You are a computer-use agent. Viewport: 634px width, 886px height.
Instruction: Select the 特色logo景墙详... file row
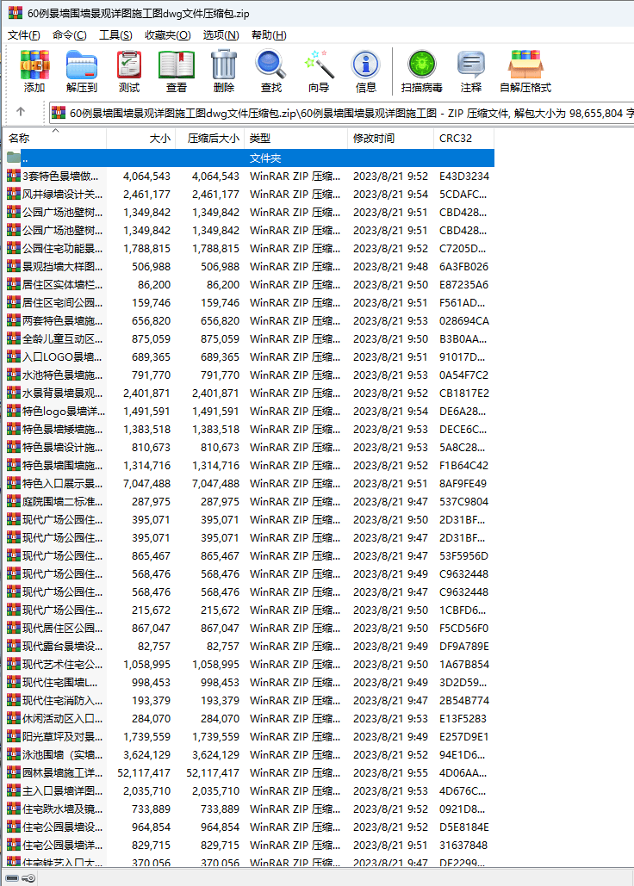[x=250, y=411]
